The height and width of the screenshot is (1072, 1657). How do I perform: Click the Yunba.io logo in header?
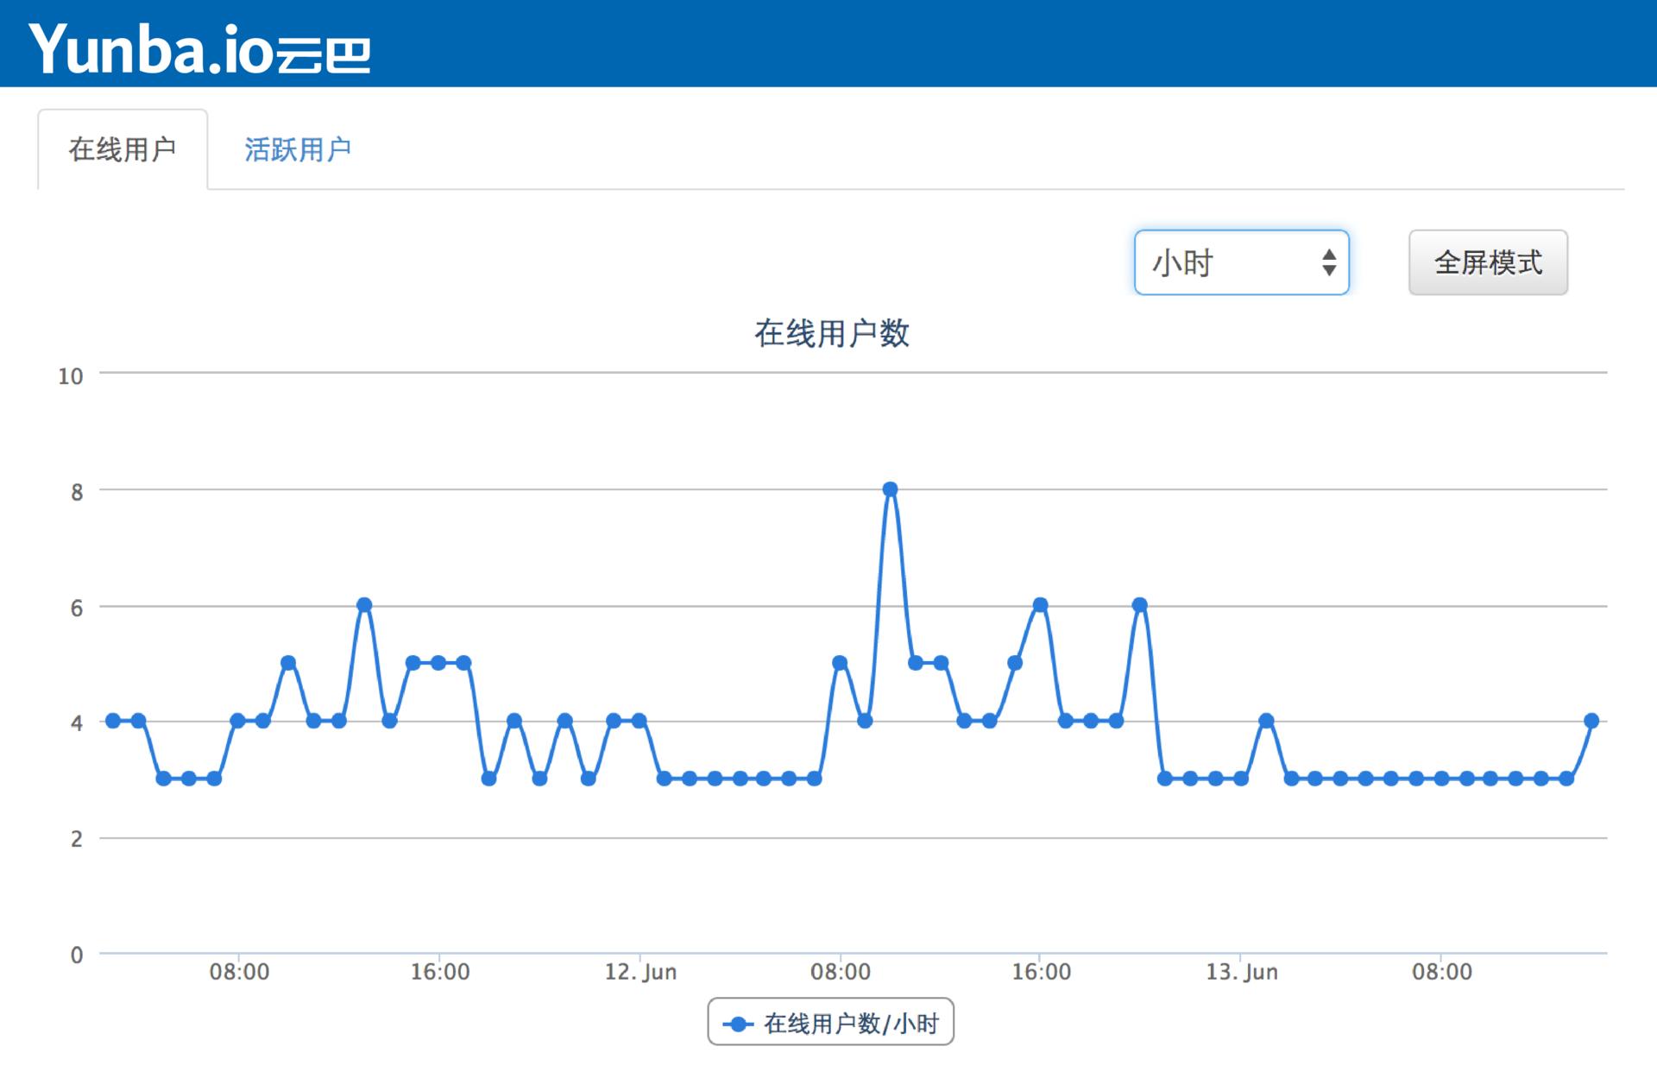click(200, 48)
